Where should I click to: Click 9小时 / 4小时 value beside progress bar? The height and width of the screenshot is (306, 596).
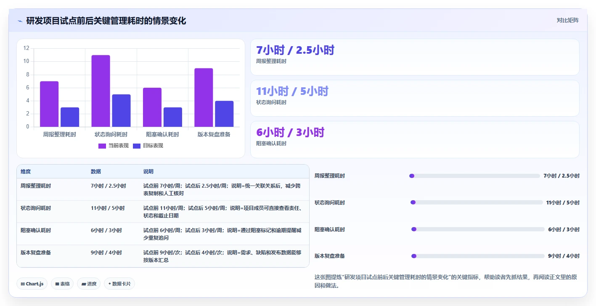click(x=564, y=256)
